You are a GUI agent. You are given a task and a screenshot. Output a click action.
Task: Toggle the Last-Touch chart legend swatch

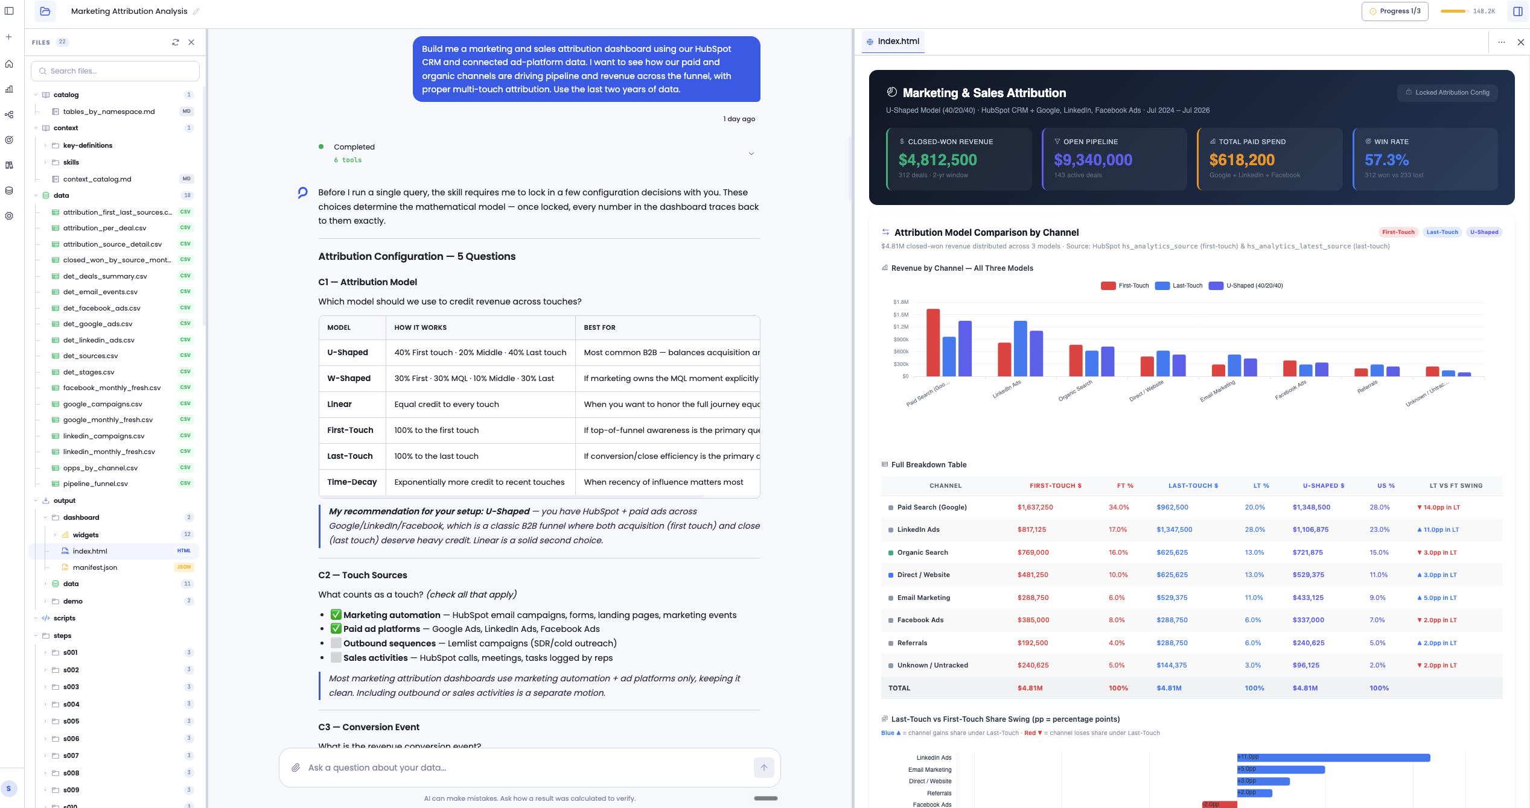1162,286
